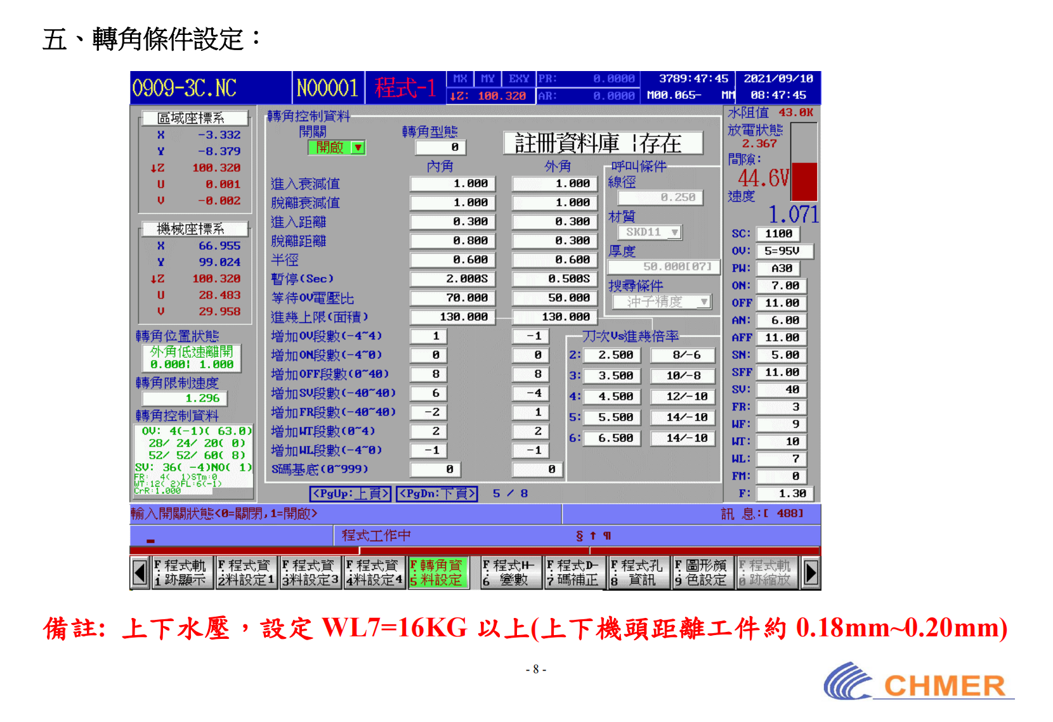The image size is (1053, 722).
Task: Click the PW A30 parameter field
Action: click(778, 268)
